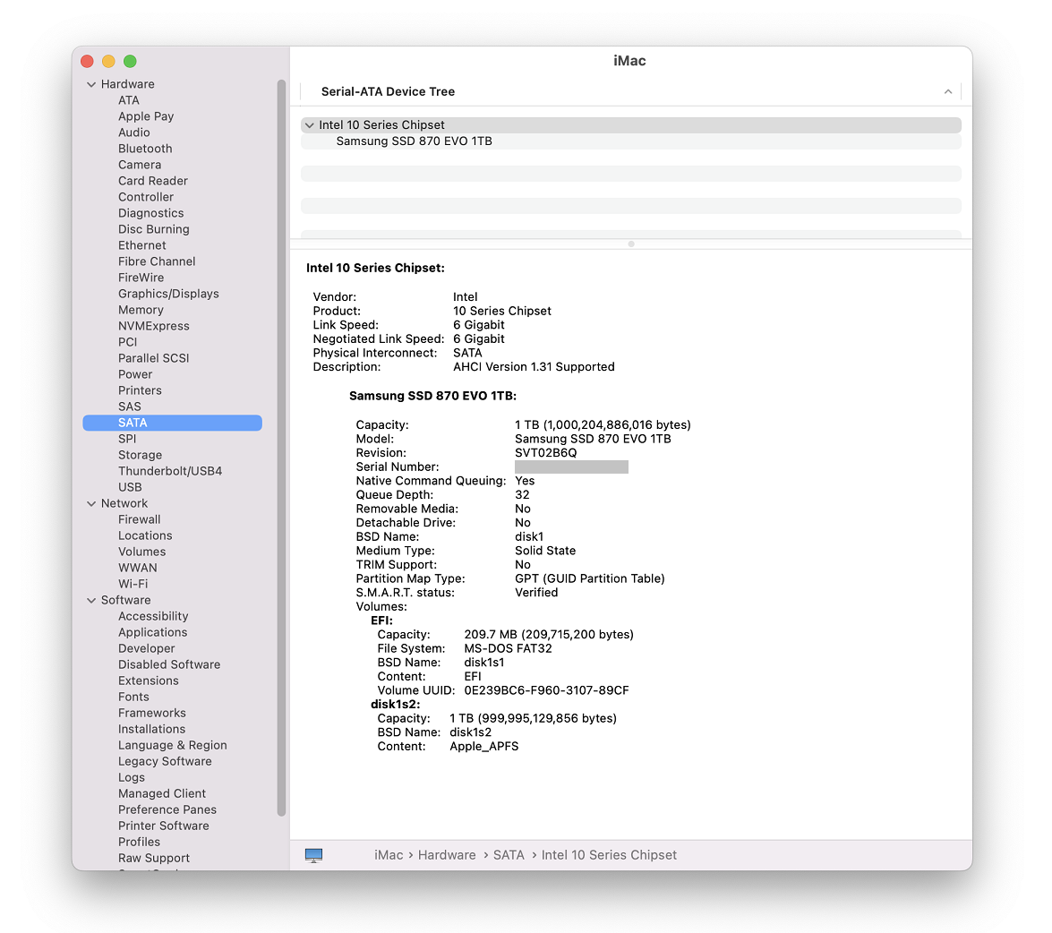Select Bluetooth in the Hardware list
1052x933 pixels.
[x=145, y=149]
